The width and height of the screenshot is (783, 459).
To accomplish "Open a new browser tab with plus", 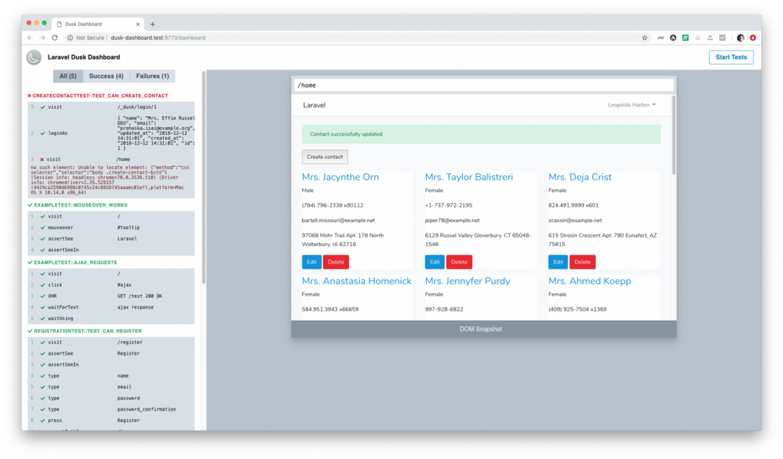I will click(x=152, y=24).
